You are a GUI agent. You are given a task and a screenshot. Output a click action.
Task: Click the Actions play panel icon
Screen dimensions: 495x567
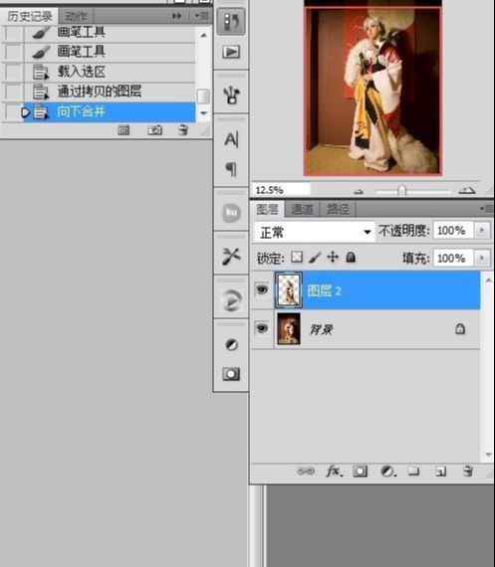[x=231, y=52]
